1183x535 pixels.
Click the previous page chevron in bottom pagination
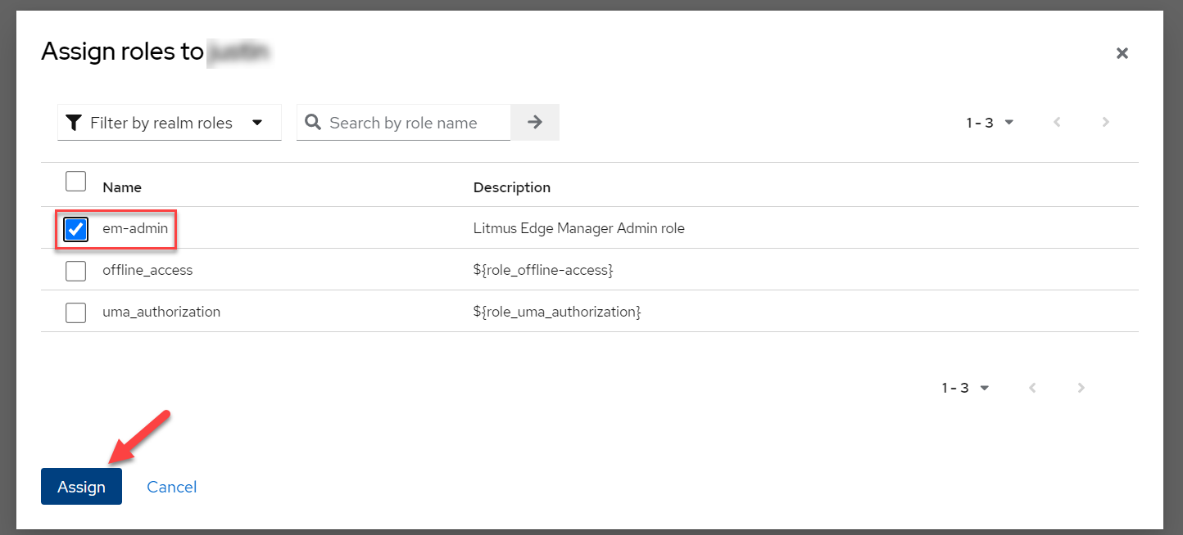coord(1032,387)
